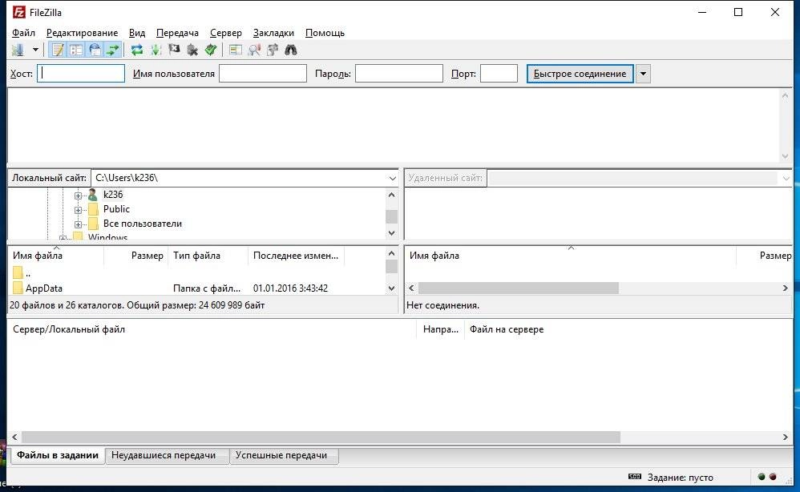Sort by Последнее изменение column
This screenshot has height=492, width=800.
tap(296, 256)
